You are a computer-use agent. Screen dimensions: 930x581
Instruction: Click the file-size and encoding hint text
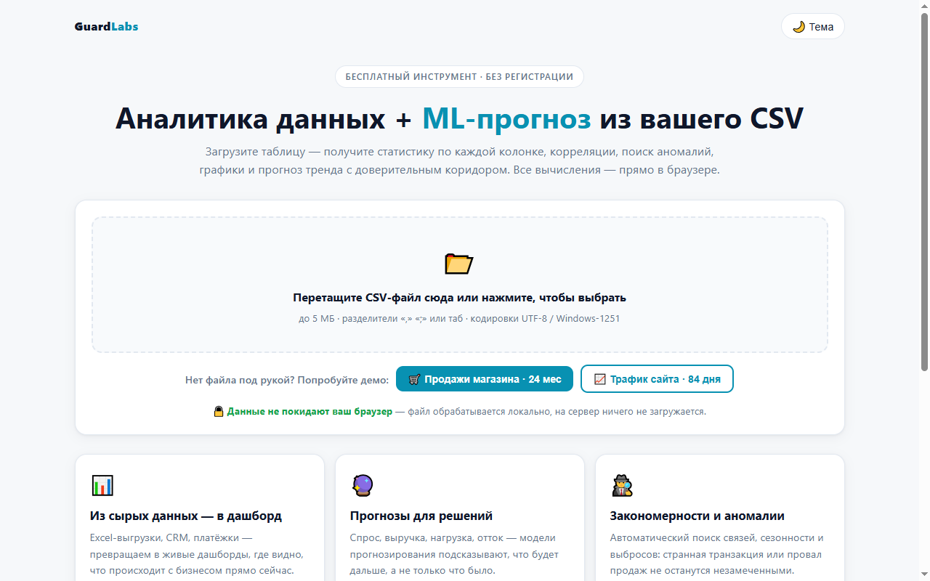459,319
